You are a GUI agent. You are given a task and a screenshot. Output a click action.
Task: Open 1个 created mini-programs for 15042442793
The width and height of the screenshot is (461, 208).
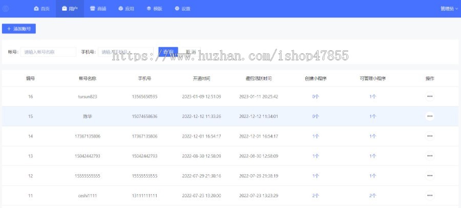(x=316, y=156)
